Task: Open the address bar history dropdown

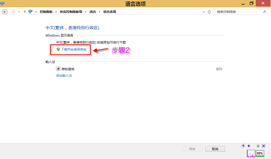Action: click(204, 12)
